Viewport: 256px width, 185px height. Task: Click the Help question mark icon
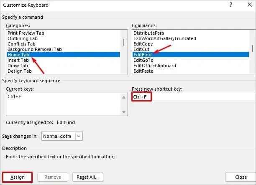pos(231,5)
